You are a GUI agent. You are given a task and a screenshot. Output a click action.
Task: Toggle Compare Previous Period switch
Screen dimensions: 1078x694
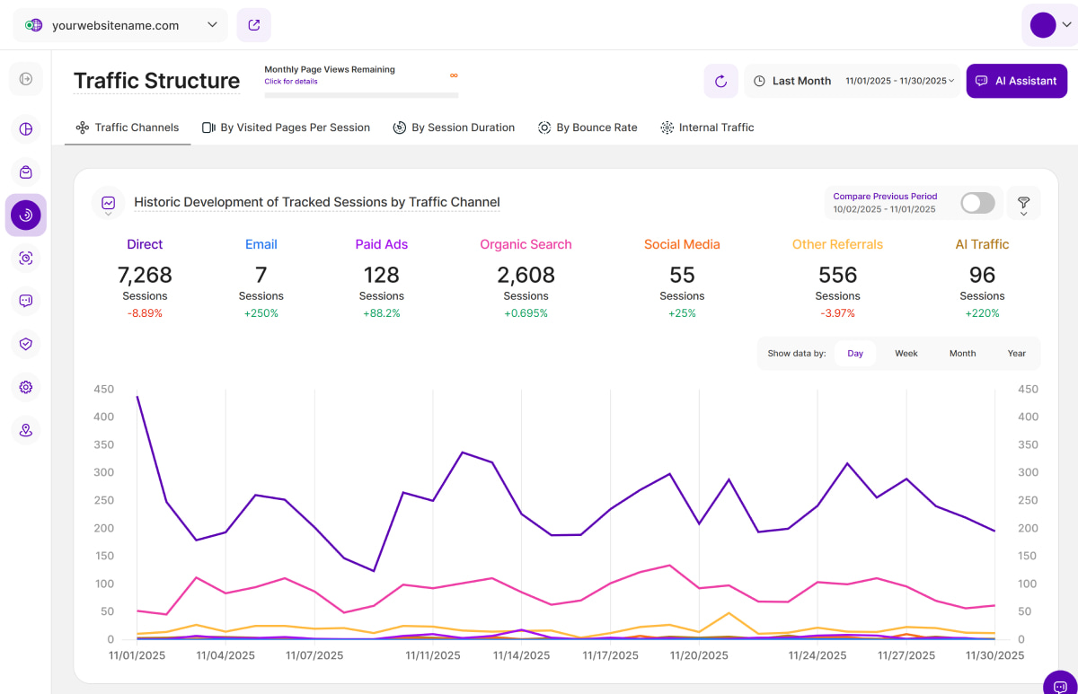(977, 203)
